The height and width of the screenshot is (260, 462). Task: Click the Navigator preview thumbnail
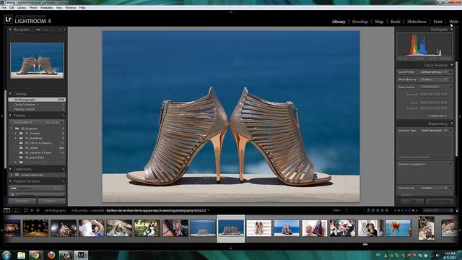pyautogui.click(x=37, y=61)
